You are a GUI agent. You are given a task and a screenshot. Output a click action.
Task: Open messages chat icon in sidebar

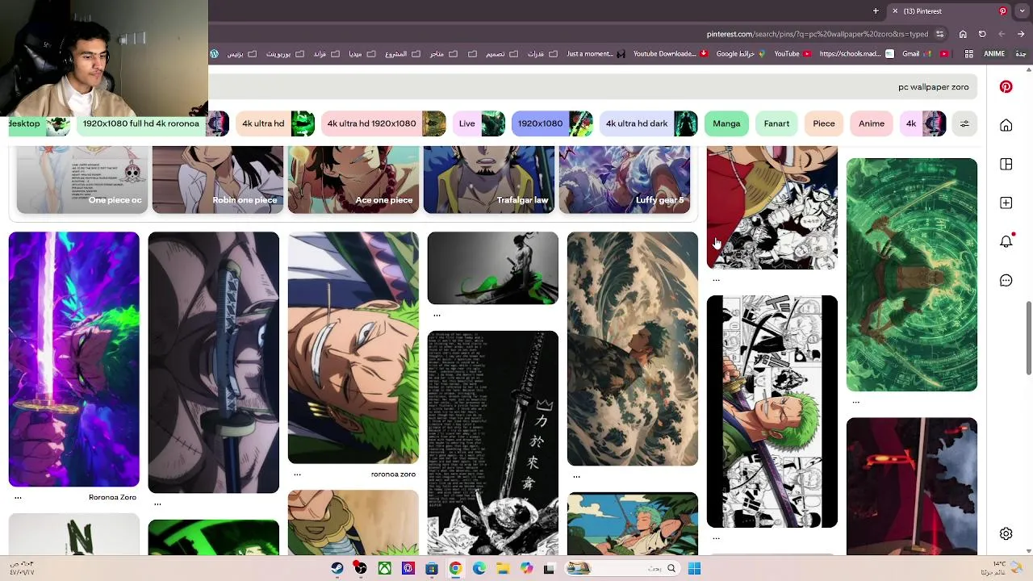point(1006,280)
